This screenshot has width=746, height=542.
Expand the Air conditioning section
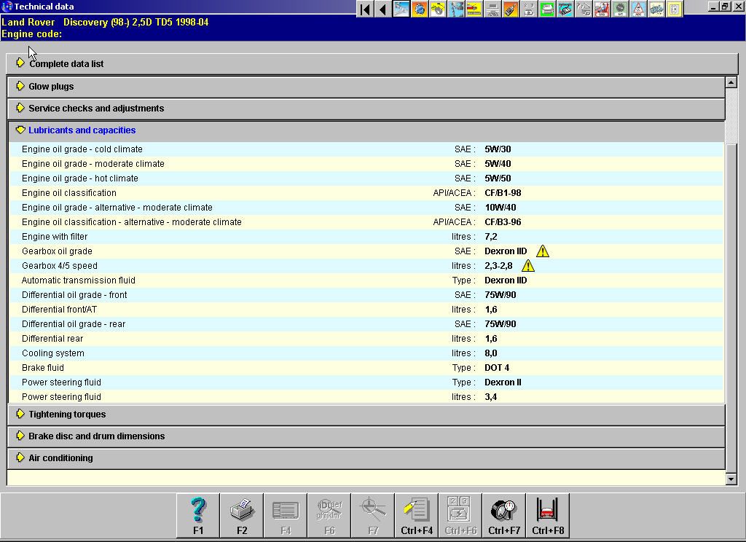pyautogui.click(x=366, y=458)
